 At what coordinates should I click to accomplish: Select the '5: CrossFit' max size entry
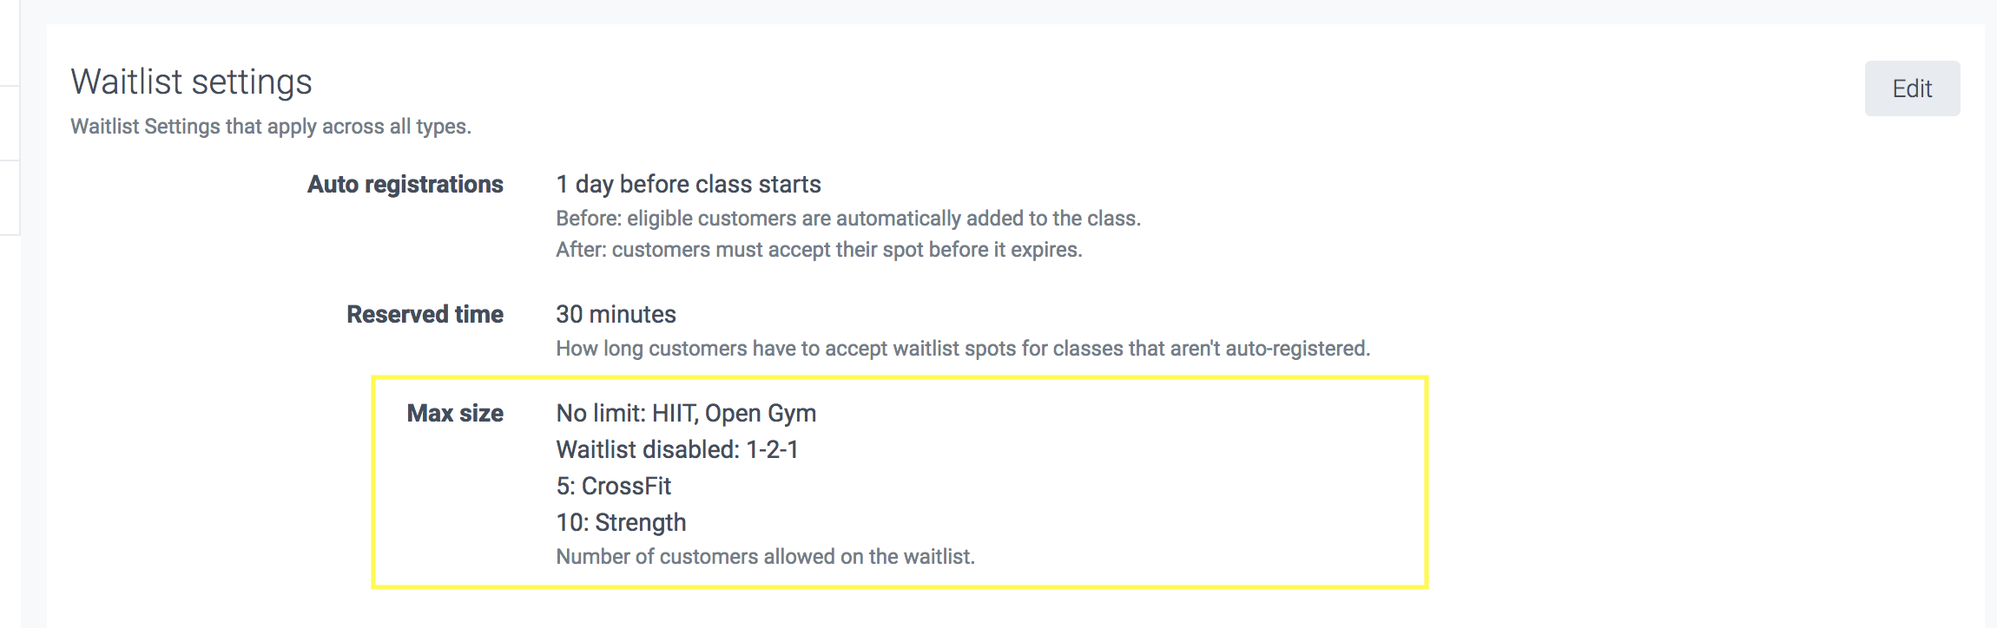(x=613, y=487)
